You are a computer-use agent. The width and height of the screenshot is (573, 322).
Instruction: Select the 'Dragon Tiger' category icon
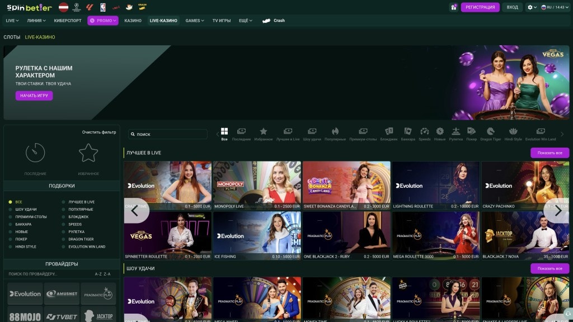pyautogui.click(x=491, y=134)
